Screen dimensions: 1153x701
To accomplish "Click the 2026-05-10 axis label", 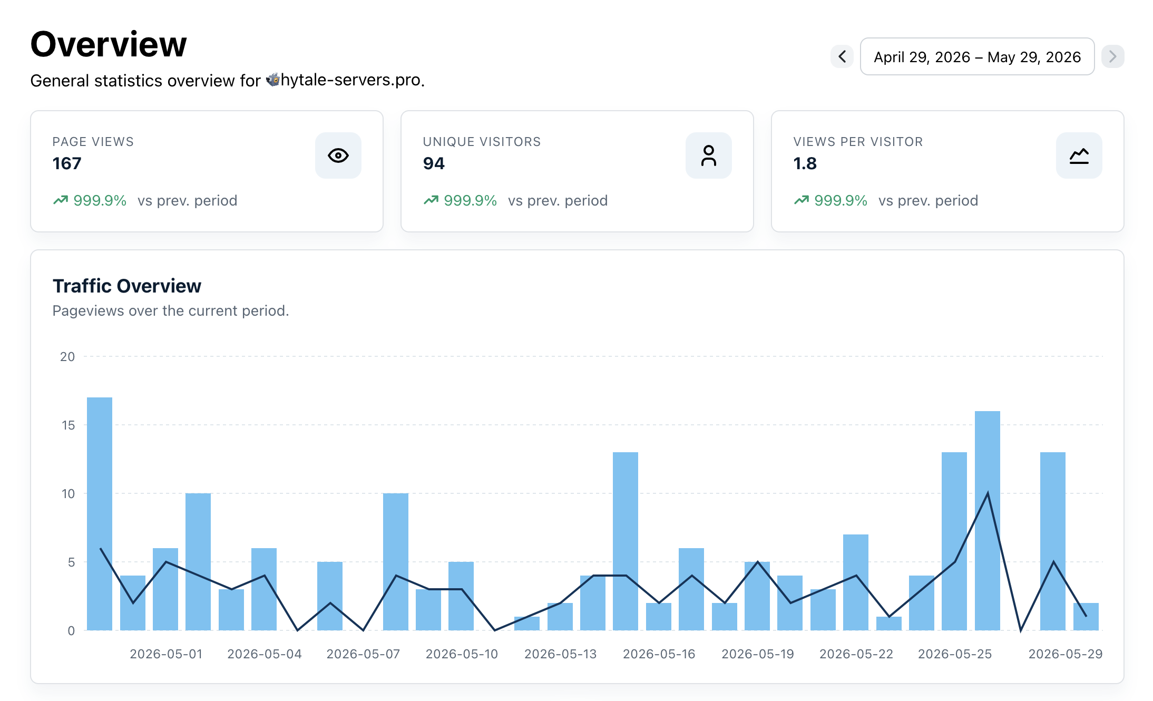I will [462, 654].
